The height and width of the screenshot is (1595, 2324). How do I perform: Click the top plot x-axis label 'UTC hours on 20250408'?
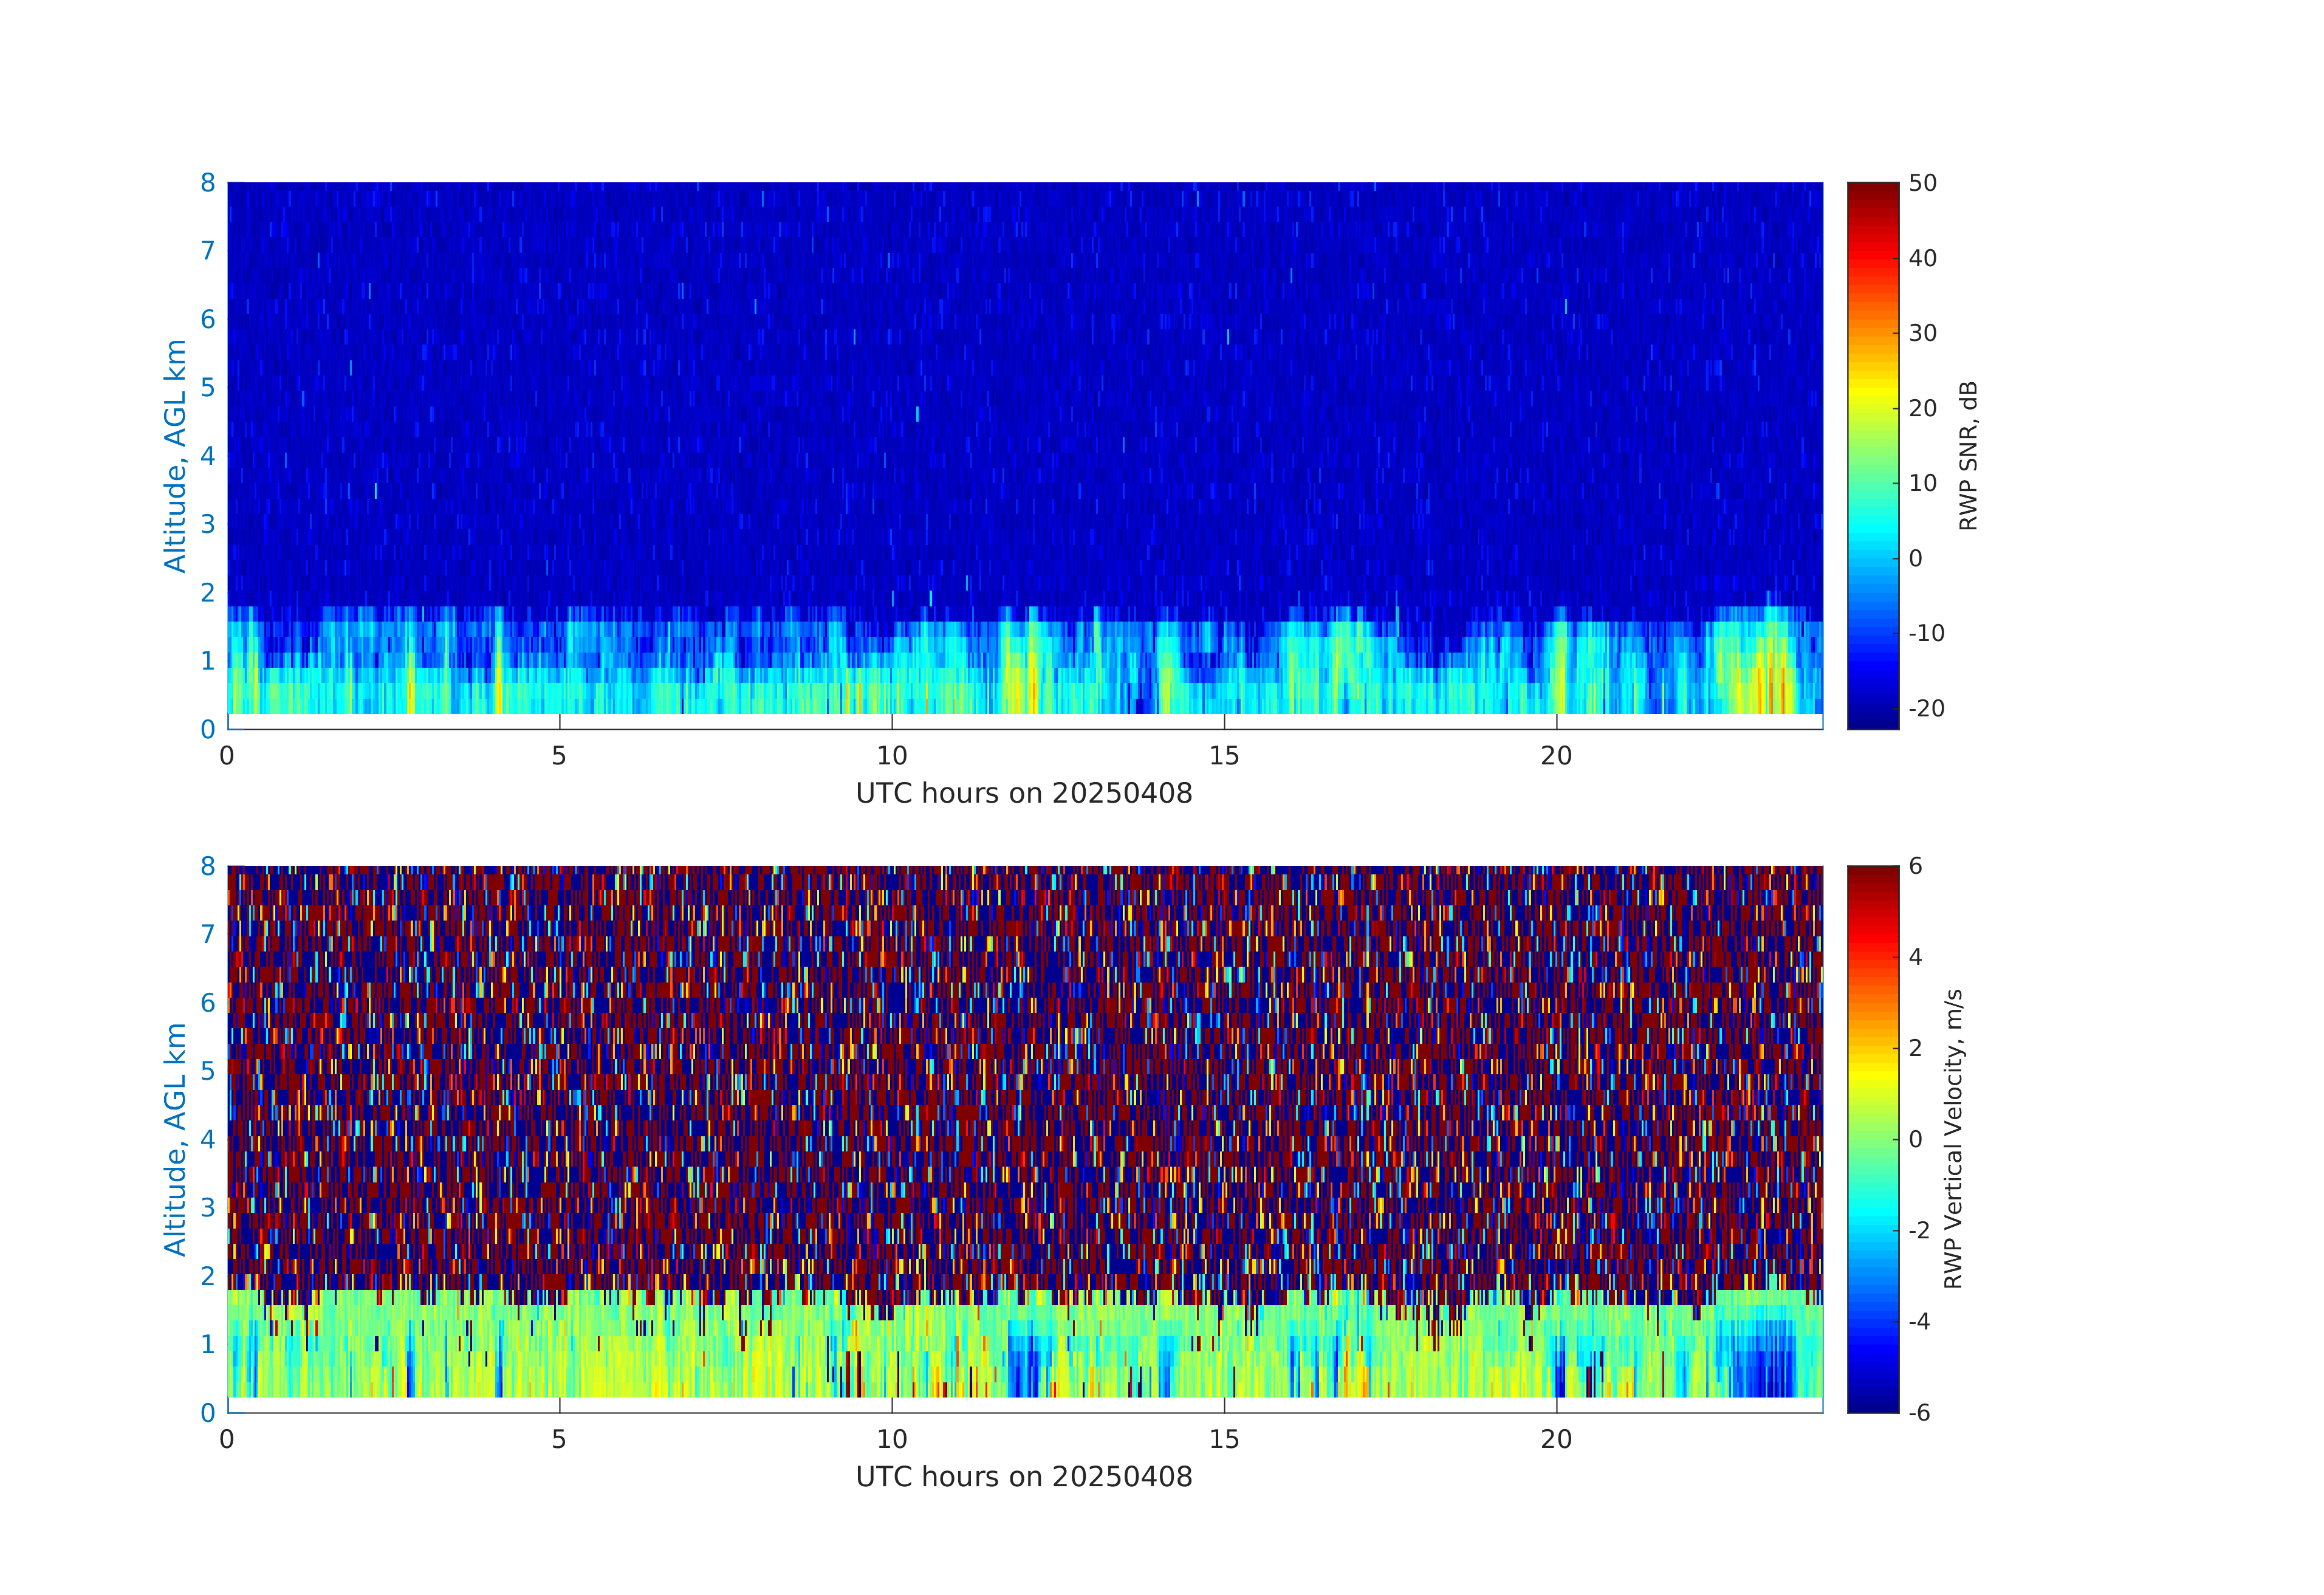click(x=1024, y=793)
